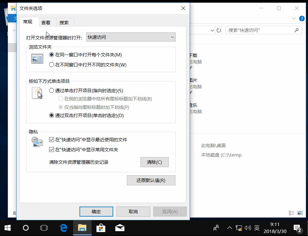Click the Cortana search circle
This screenshot has height=236, width=308.
pyautogui.click(x=26, y=228)
